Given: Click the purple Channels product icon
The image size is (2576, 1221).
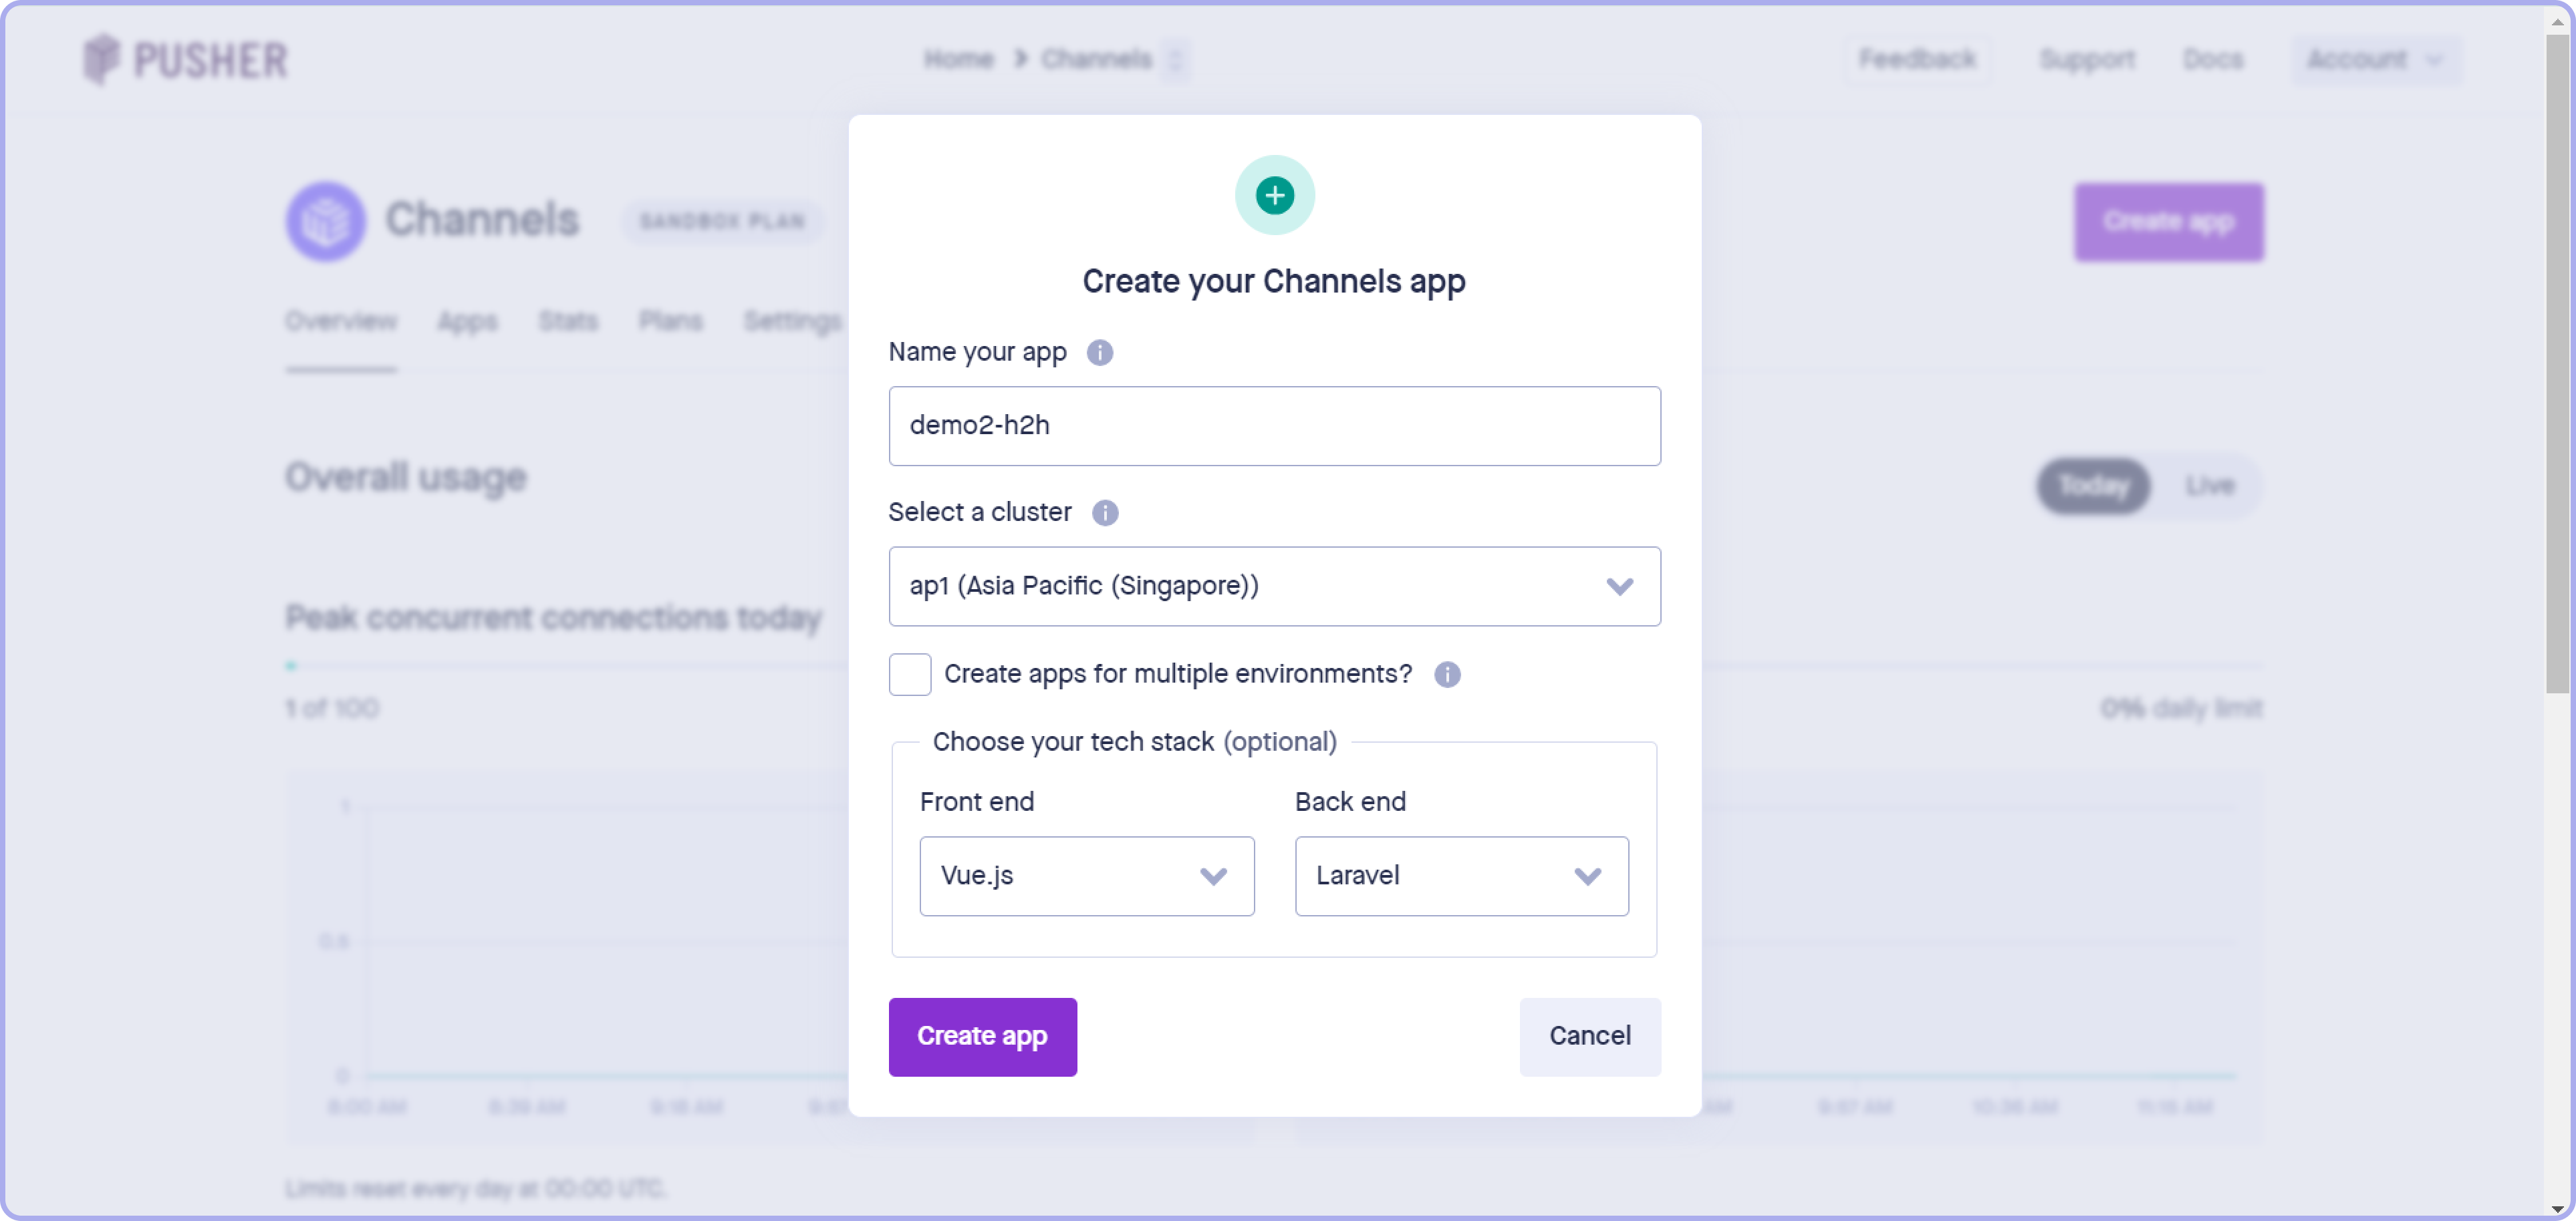Looking at the screenshot, I should pos(325,221).
